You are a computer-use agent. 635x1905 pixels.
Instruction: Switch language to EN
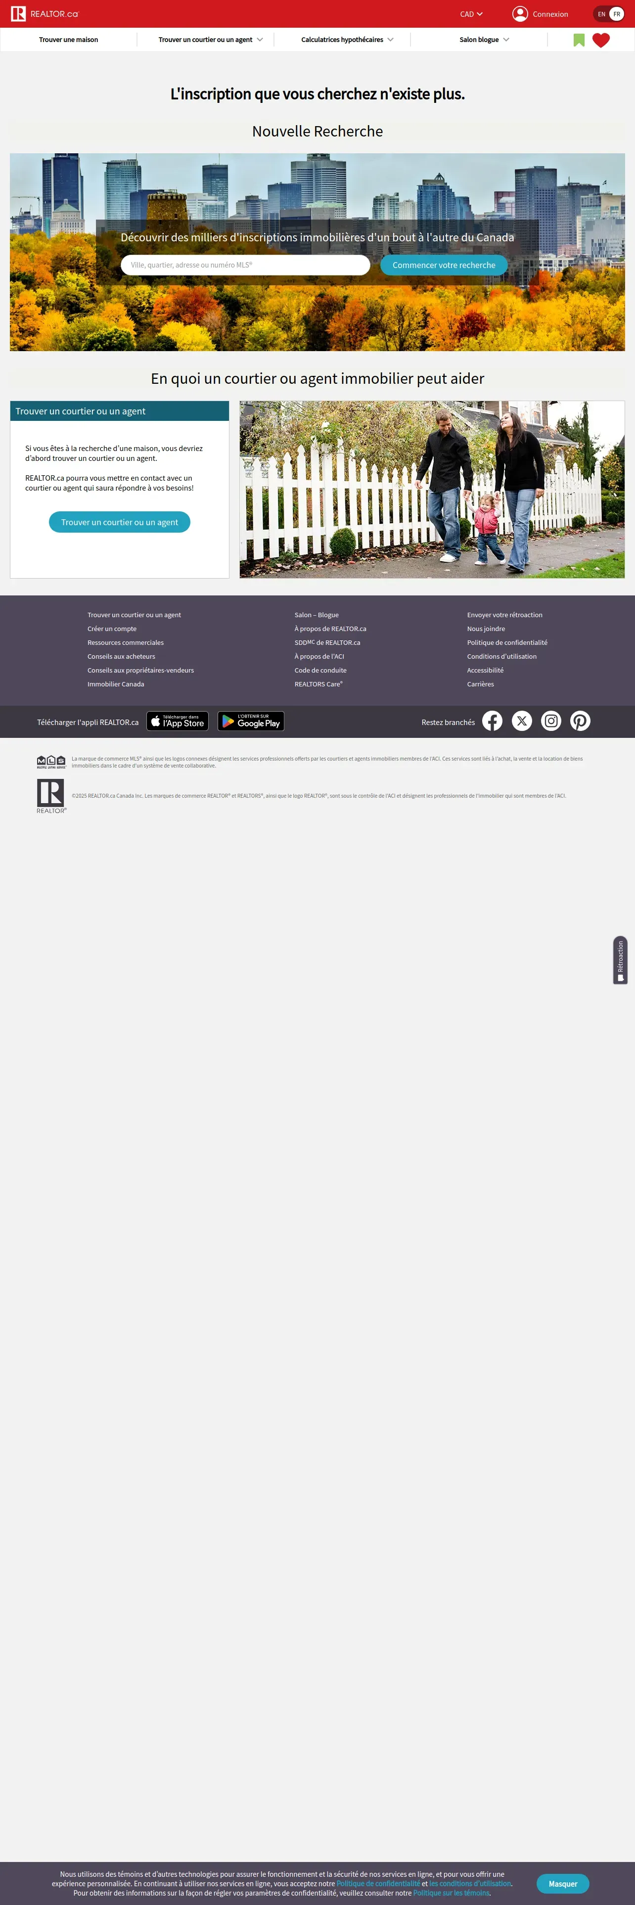click(x=601, y=14)
